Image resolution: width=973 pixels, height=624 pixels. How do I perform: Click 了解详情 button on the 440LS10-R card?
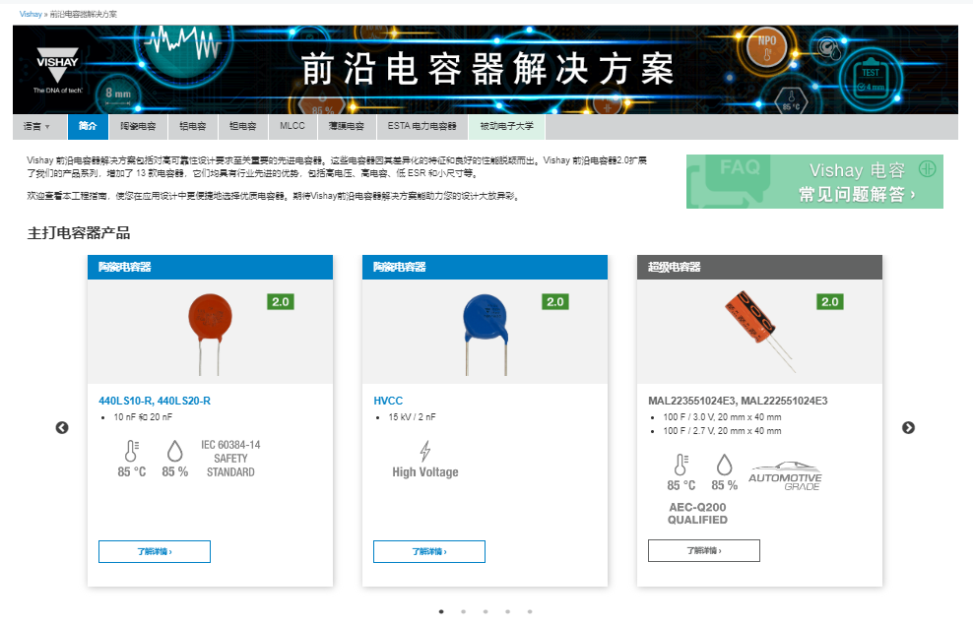click(x=155, y=551)
